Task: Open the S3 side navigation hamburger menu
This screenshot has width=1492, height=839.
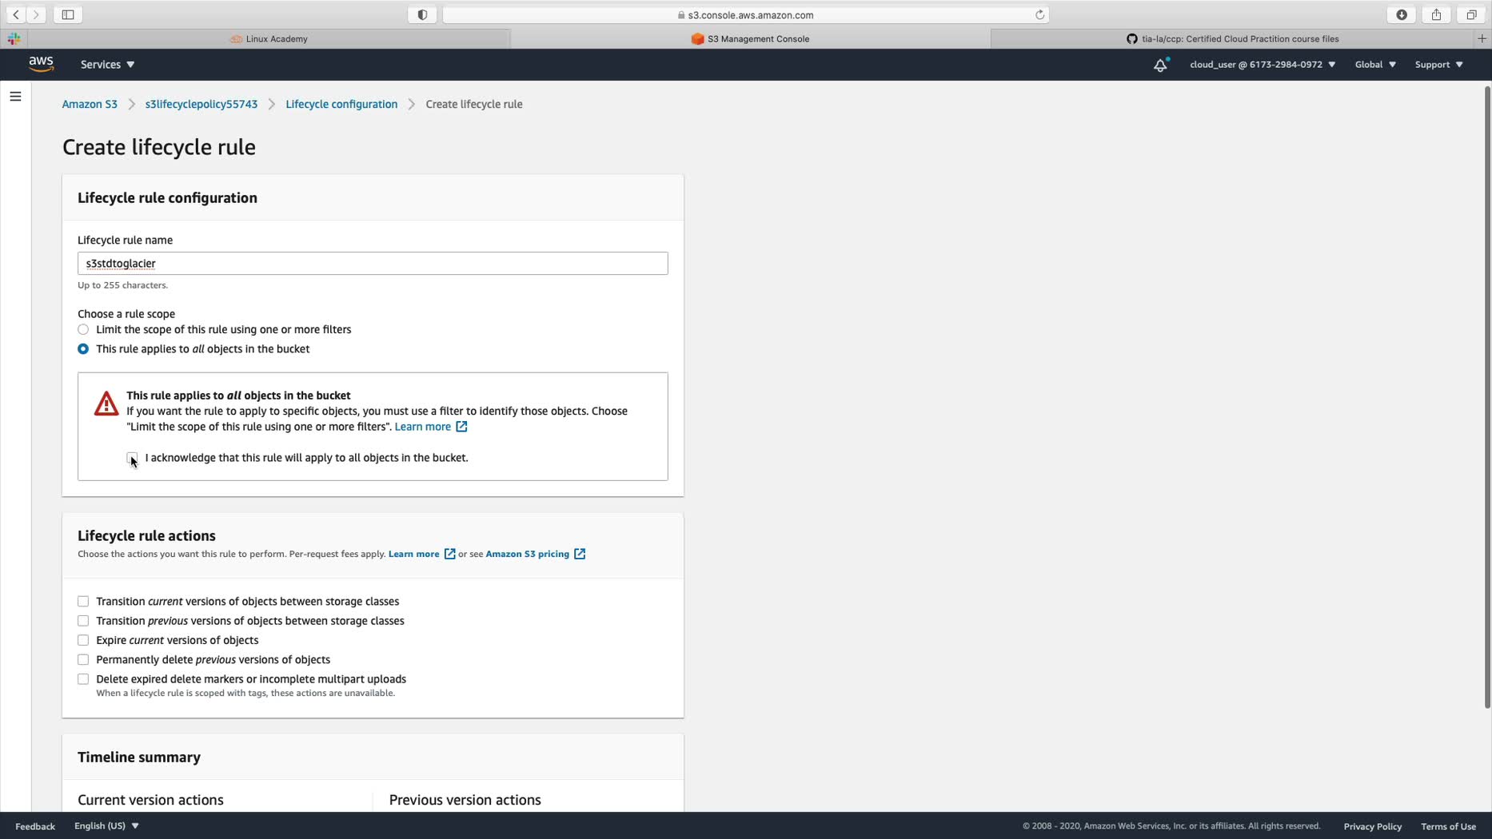Action: coord(15,97)
